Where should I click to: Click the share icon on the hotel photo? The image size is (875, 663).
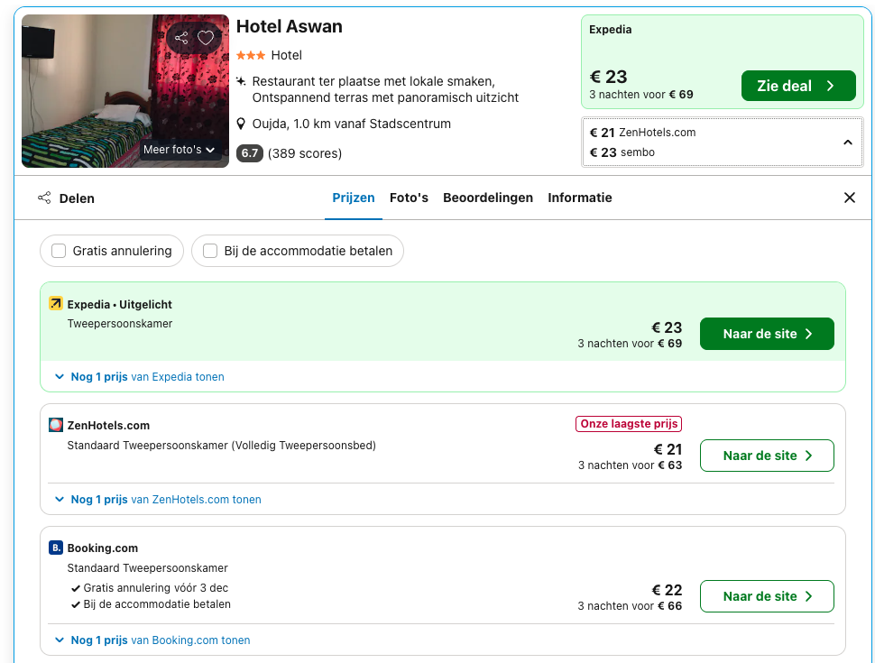coord(181,38)
